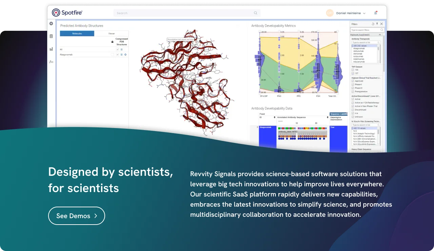Image resolution: width=434 pixels, height=251 pixels.
Task: Toggle the Abagovomab PDB structure checkbox
Action: 118,55
